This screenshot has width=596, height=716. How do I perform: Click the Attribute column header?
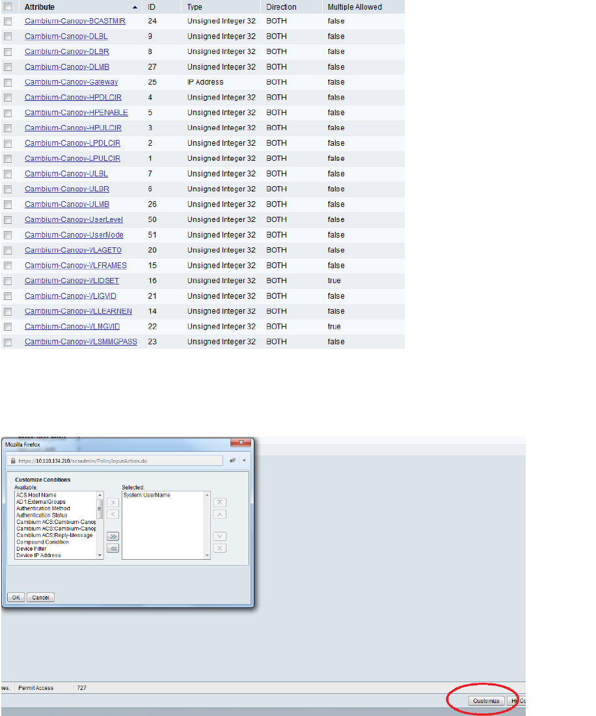39,7
